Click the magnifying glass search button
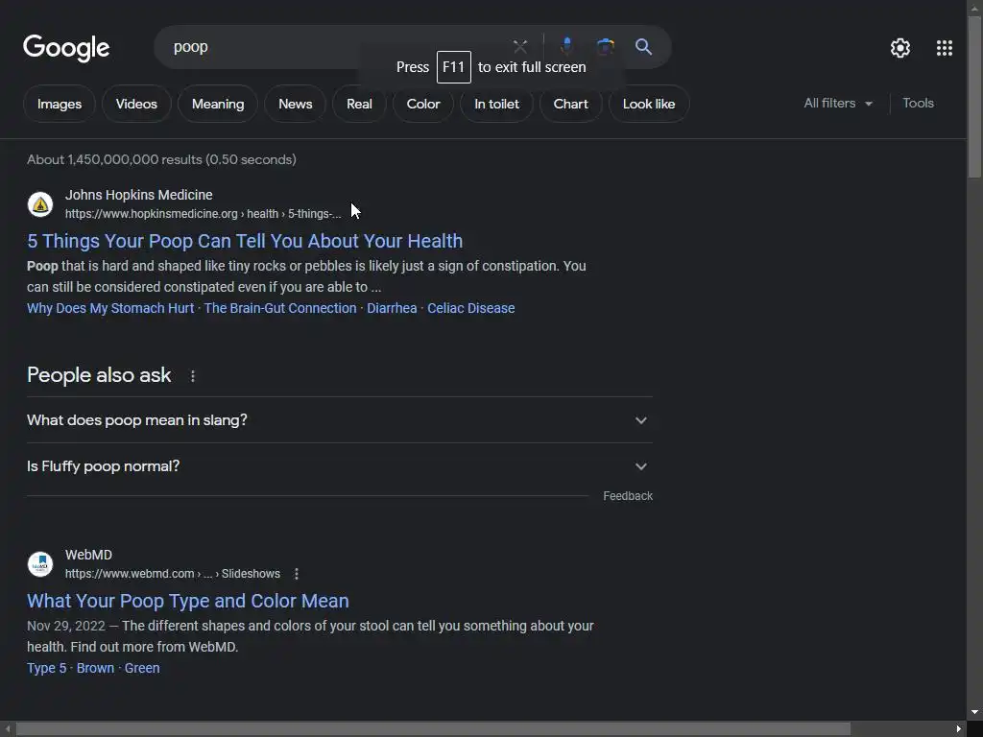Image resolution: width=983 pixels, height=737 pixels. point(643,46)
